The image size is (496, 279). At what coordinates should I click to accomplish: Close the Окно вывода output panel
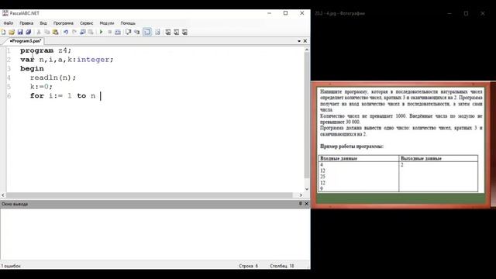[x=307, y=203]
